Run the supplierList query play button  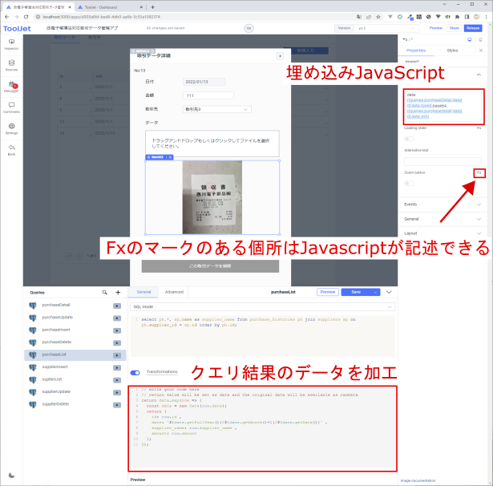pos(117,380)
